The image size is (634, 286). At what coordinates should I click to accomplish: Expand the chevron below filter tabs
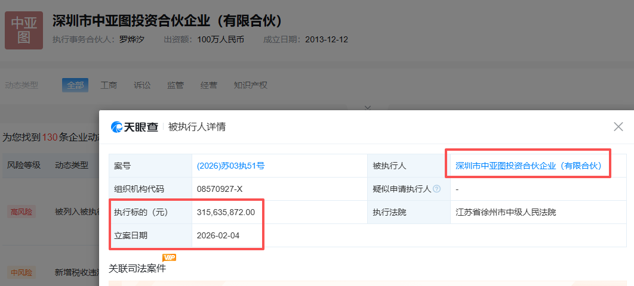(x=368, y=108)
